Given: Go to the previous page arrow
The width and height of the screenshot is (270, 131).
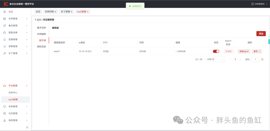Looking at the screenshot, I should point(230,60).
